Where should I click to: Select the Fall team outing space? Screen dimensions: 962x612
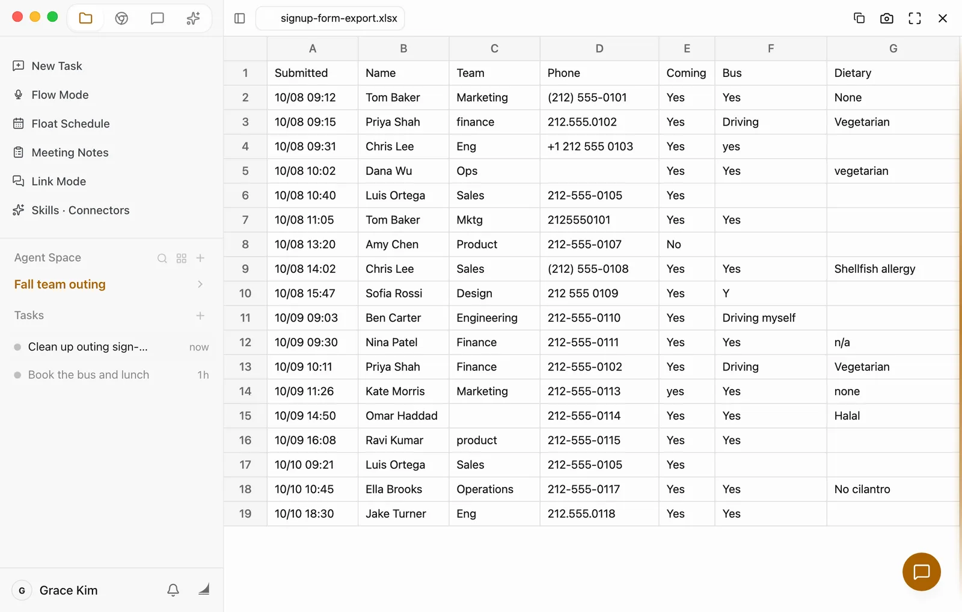click(60, 284)
